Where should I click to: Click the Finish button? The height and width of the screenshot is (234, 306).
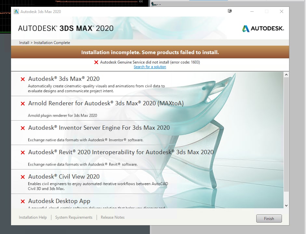click(x=269, y=219)
